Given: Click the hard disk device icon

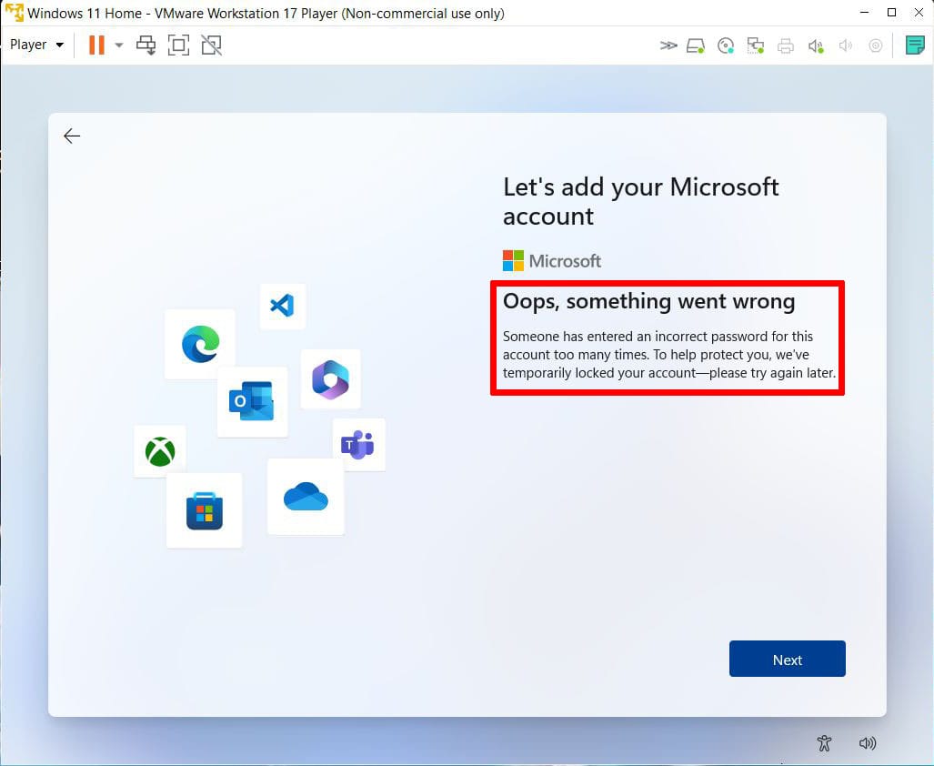Looking at the screenshot, I should 695,45.
